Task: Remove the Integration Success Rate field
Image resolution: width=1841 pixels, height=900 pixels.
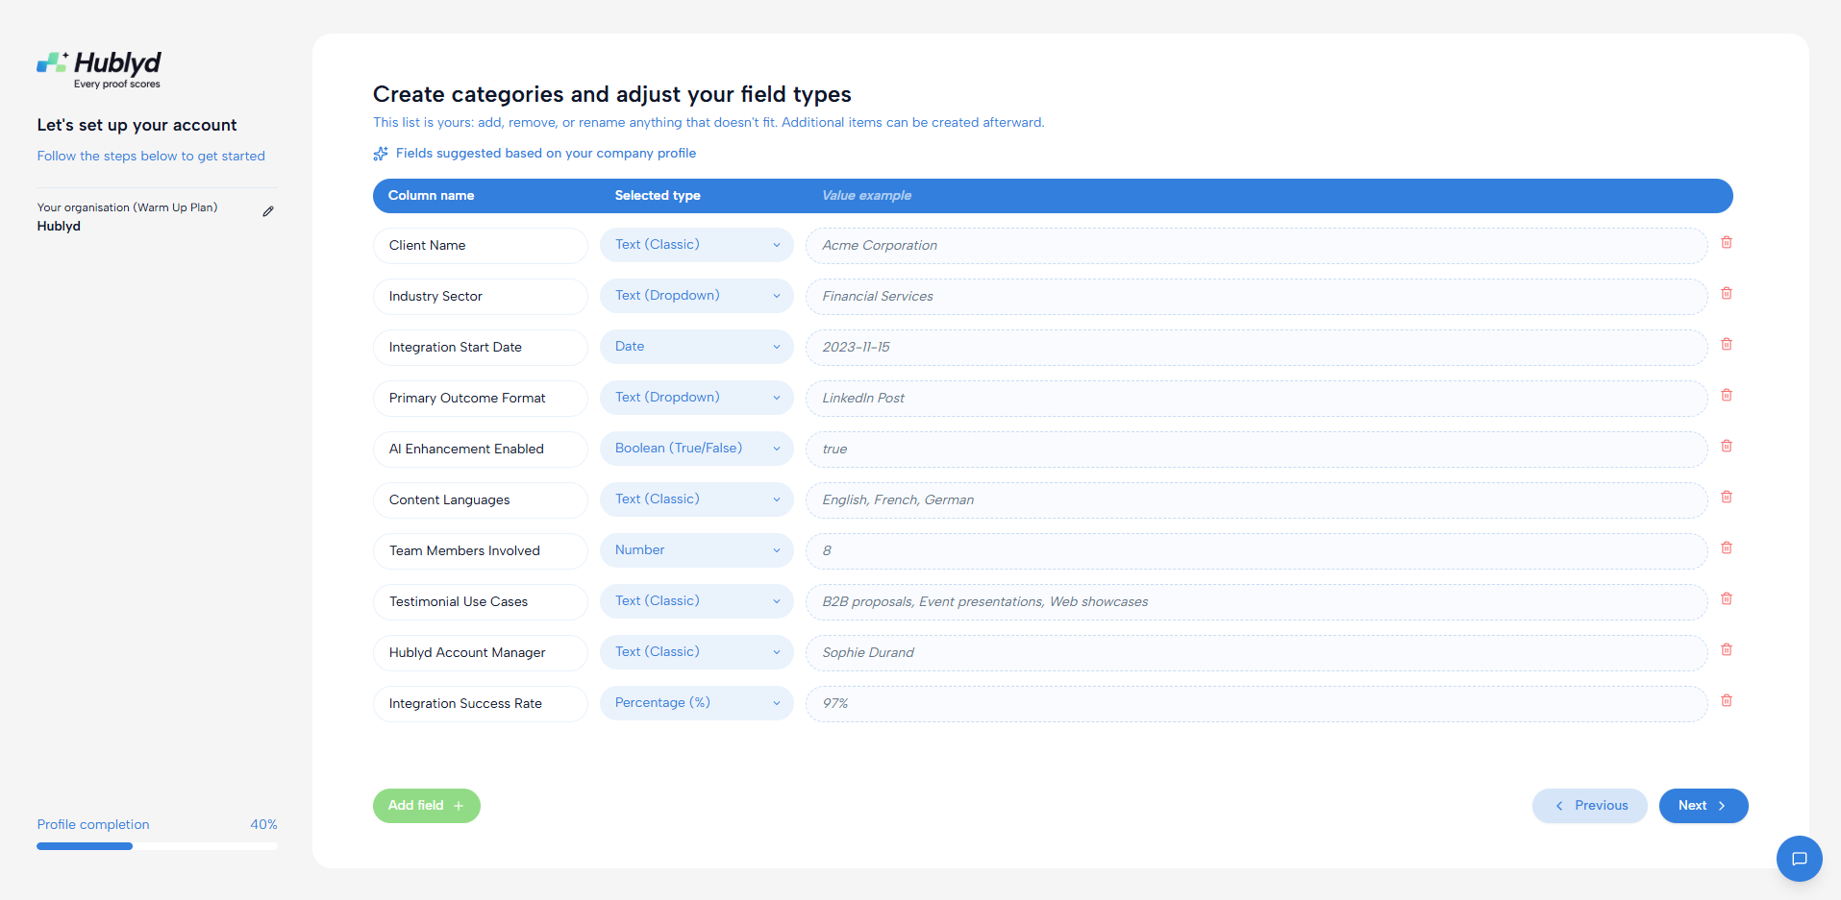Action: coord(1727,701)
